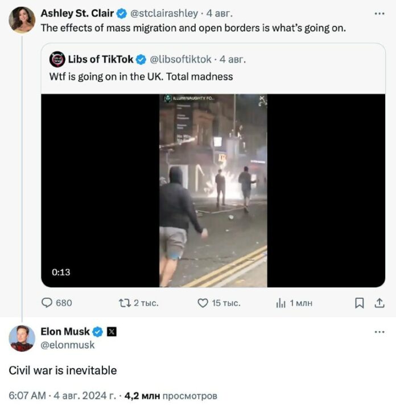Screen dimensions: 396x412
Task: Click Elon Musk's blue verified checkmark
Action: [98, 331]
